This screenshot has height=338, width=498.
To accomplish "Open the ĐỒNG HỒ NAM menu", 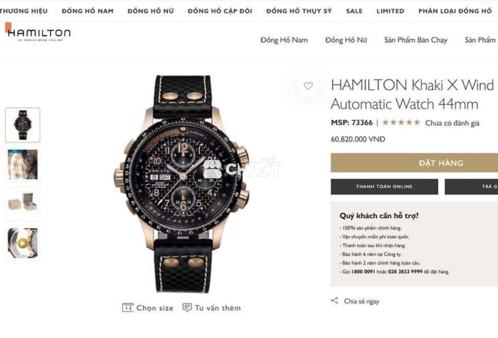I will click(88, 11).
